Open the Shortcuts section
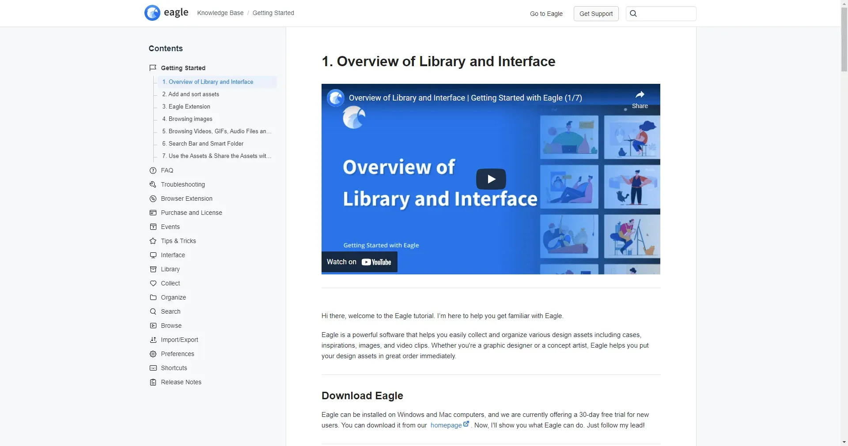Viewport: 848px width, 446px height. (174, 368)
